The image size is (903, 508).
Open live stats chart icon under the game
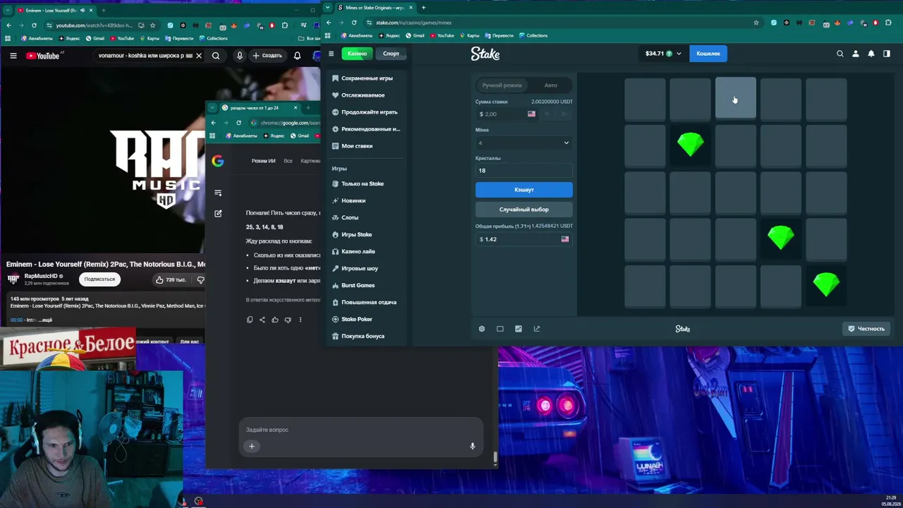(519, 329)
